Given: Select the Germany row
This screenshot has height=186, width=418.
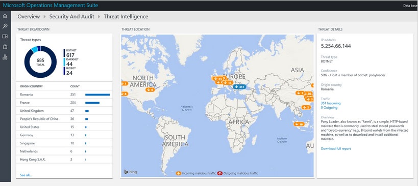Looking at the screenshot, I should [x=64, y=135].
